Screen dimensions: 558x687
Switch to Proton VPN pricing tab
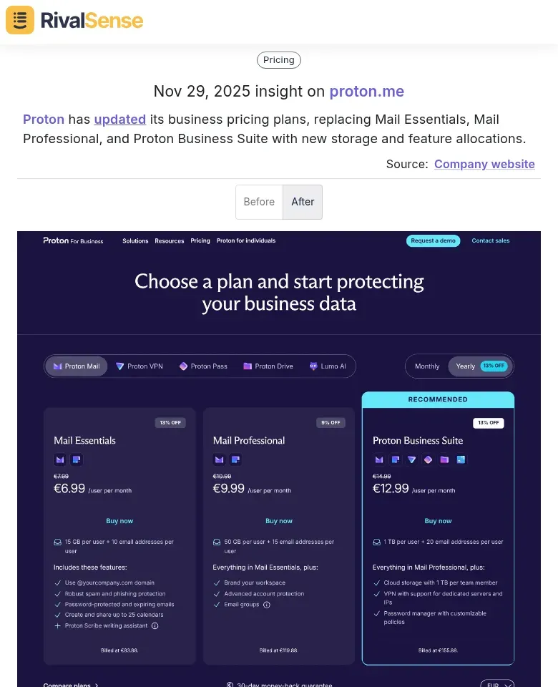139,366
